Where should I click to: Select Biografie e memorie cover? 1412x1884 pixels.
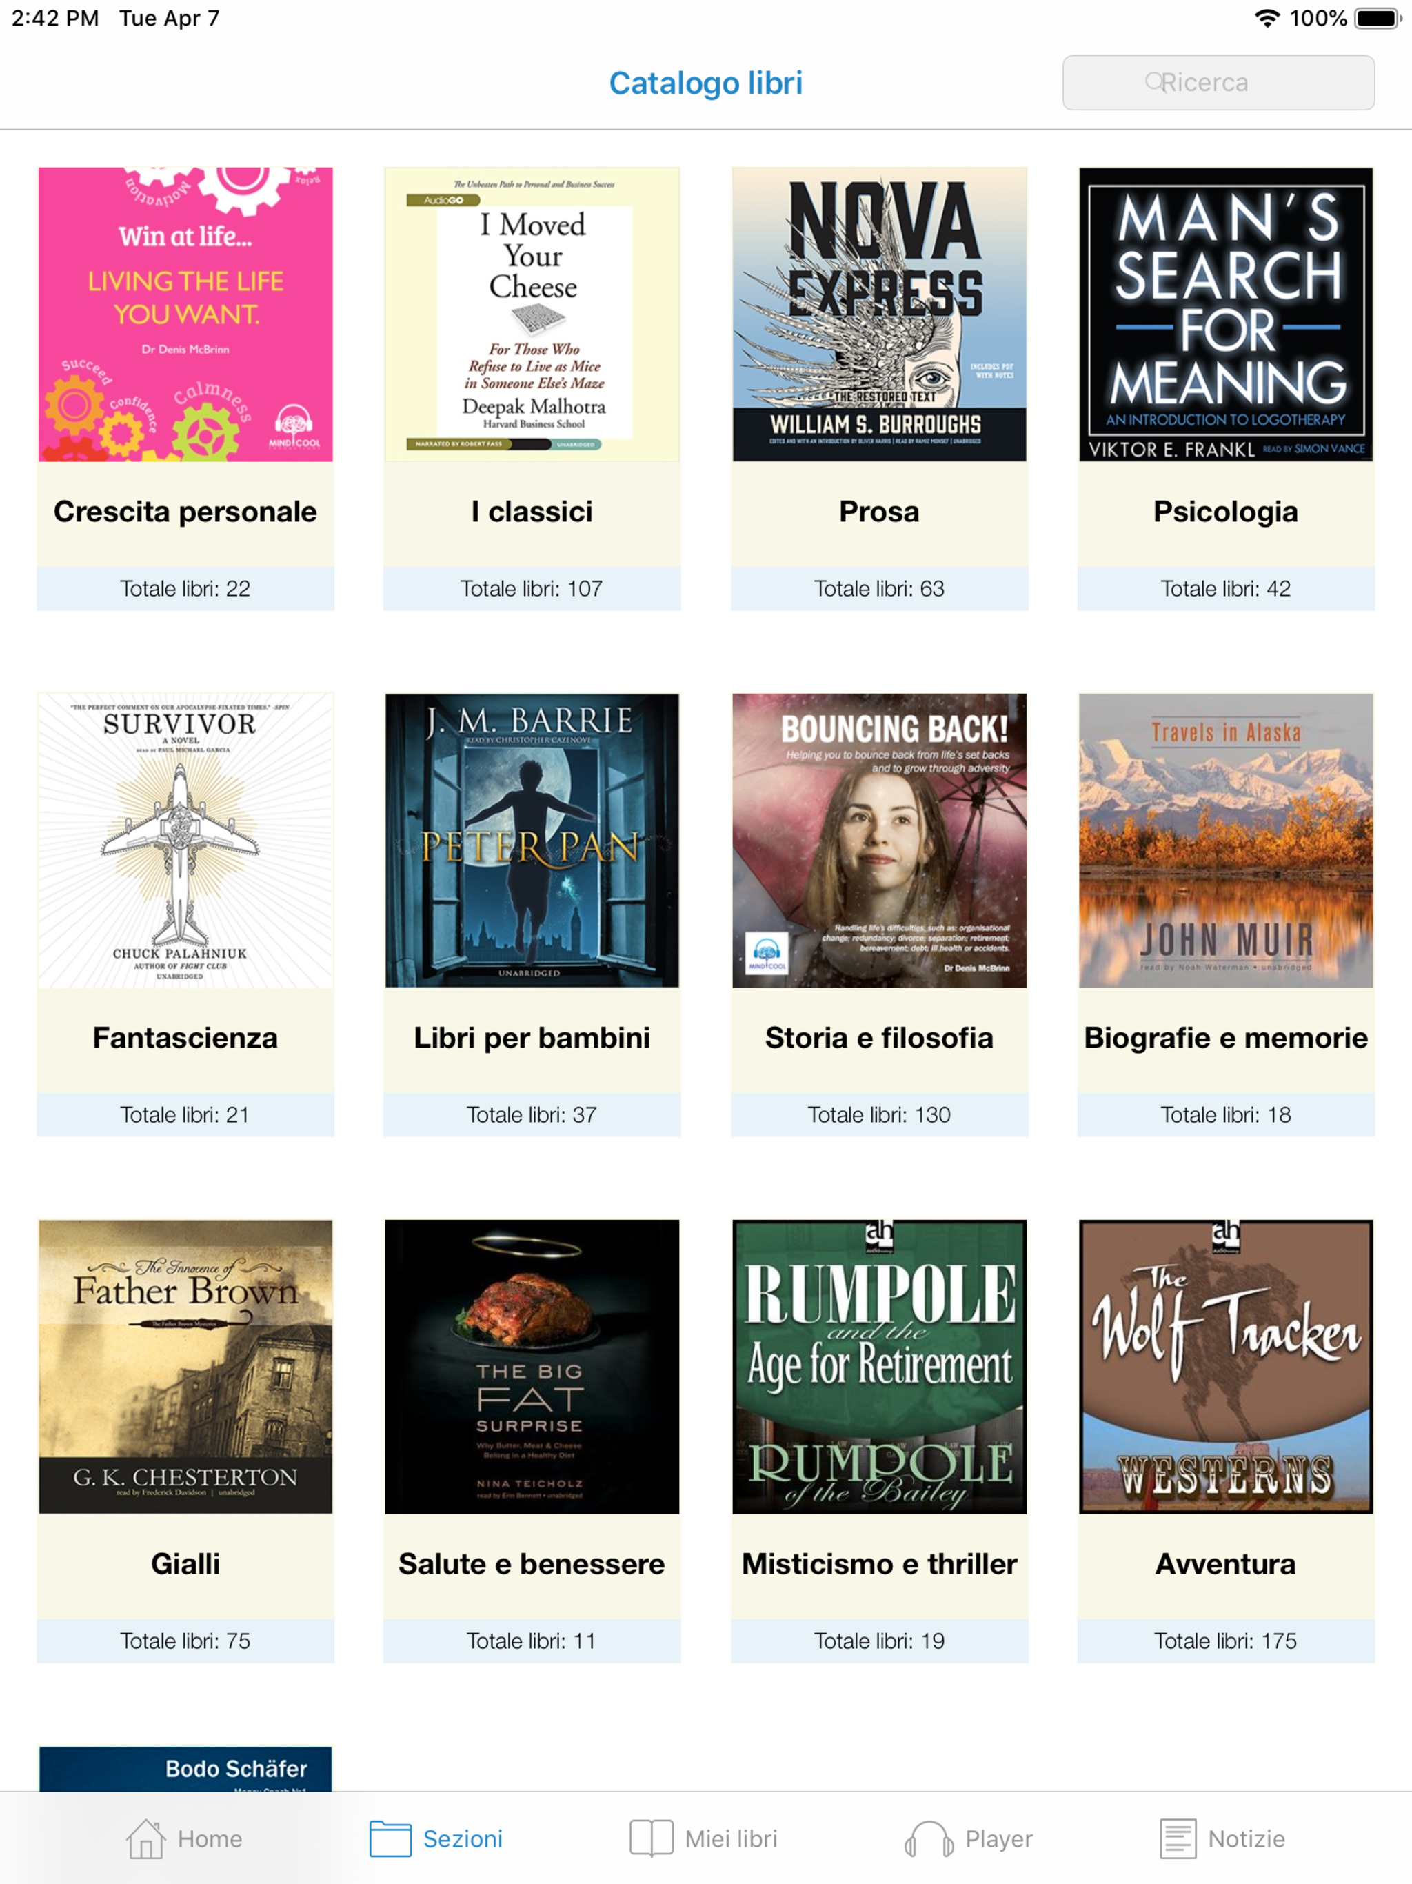(1225, 841)
